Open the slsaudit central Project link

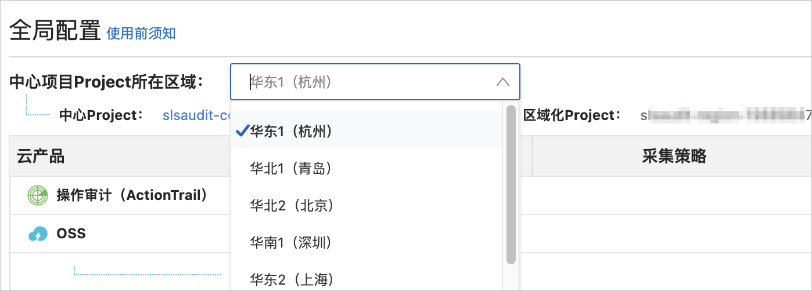pos(196,115)
